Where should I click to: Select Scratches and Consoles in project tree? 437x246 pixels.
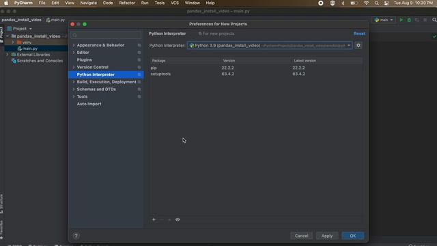pyautogui.click(x=40, y=61)
